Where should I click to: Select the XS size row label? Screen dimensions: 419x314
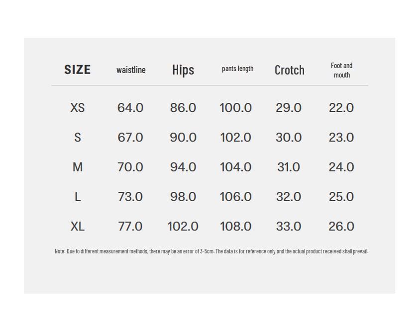(77, 108)
